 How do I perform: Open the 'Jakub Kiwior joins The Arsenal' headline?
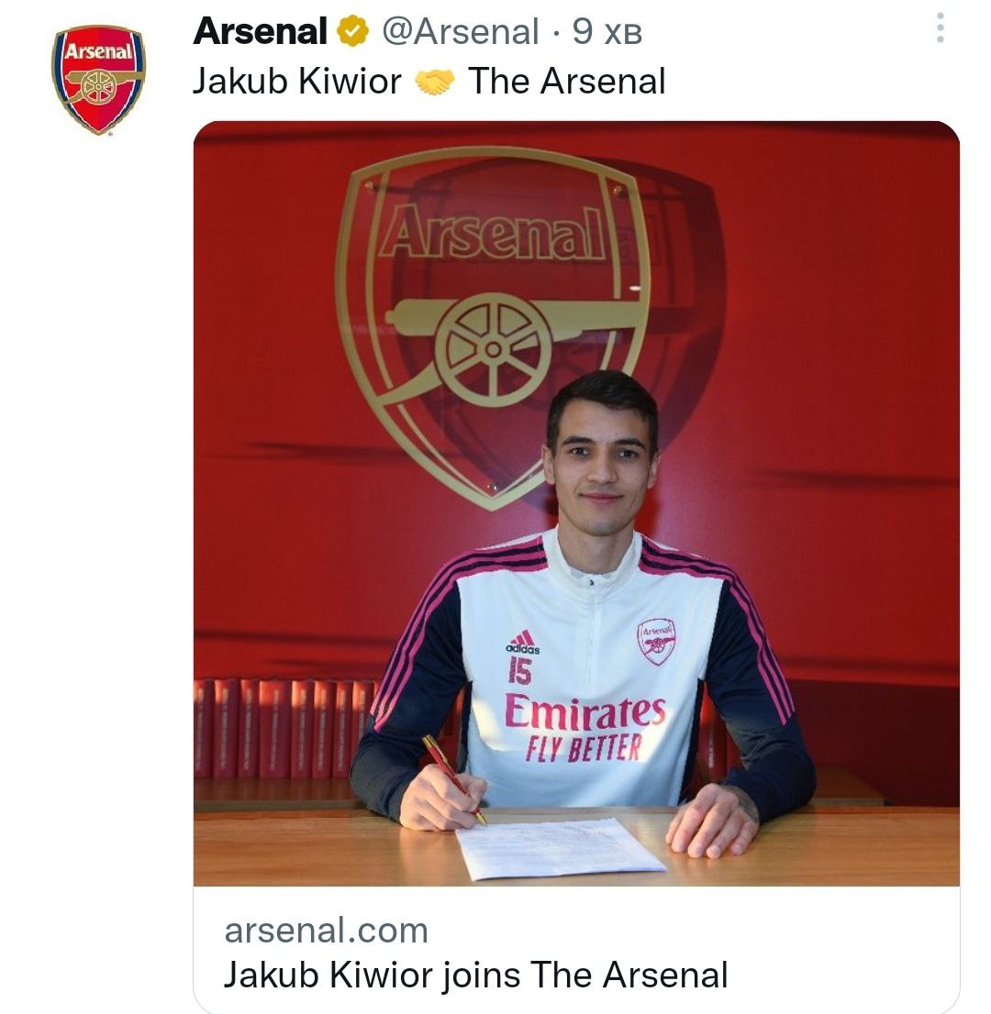pyautogui.click(x=475, y=975)
